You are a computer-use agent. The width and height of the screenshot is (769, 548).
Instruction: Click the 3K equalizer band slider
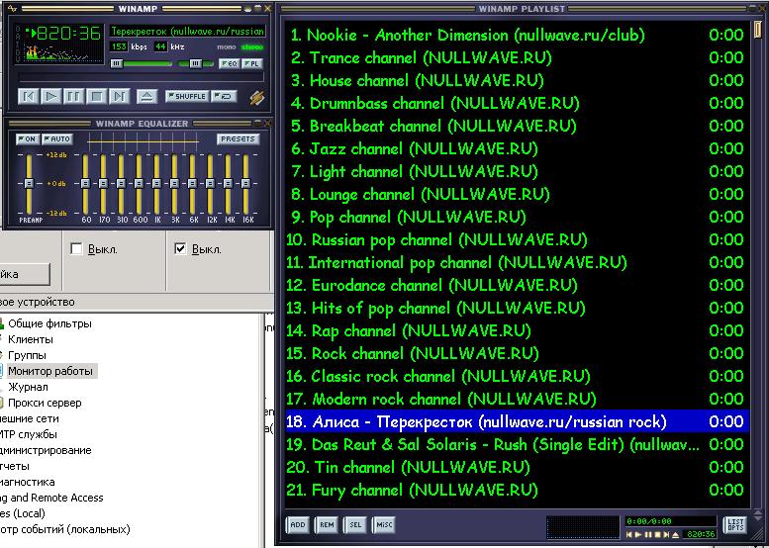click(x=174, y=183)
